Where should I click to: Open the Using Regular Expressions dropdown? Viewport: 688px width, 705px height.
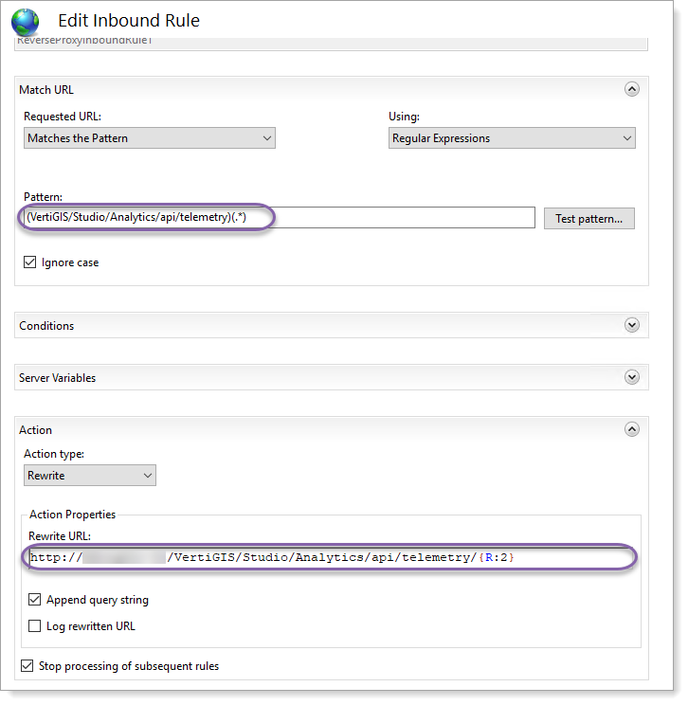[512, 138]
